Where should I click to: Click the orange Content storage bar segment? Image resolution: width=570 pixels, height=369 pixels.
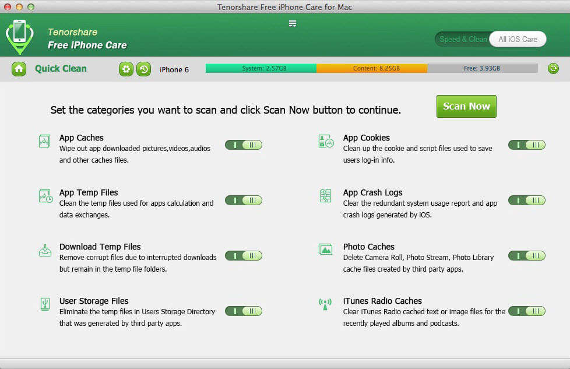[372, 69]
